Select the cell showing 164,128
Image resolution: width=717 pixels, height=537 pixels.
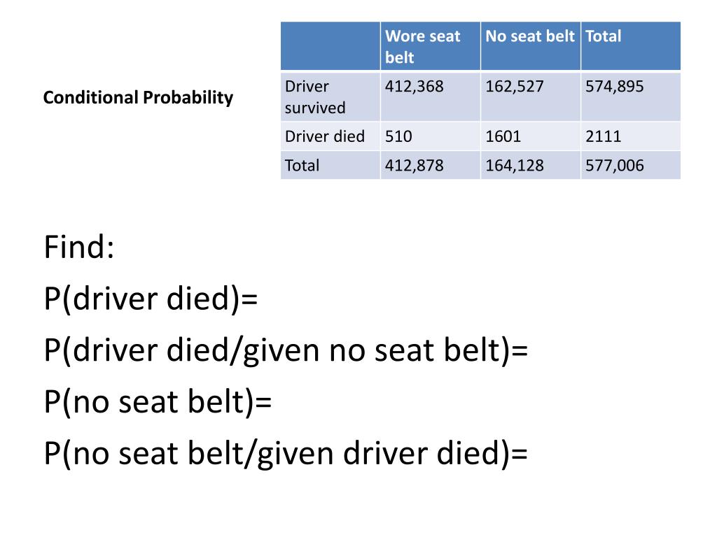[531, 165]
